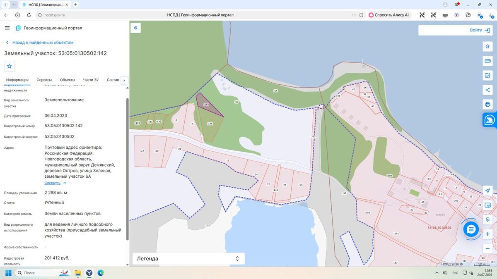The width and height of the screenshot is (497, 279).
Task: Select cadastral cost 201 412 руб.
Action: (57, 258)
